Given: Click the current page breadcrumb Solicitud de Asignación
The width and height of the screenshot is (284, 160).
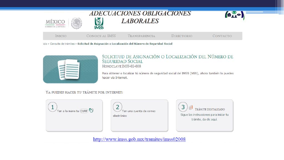Looking at the screenshot, I should [x=125, y=44].
